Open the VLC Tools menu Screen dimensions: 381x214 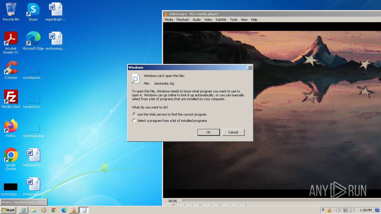coord(234,20)
